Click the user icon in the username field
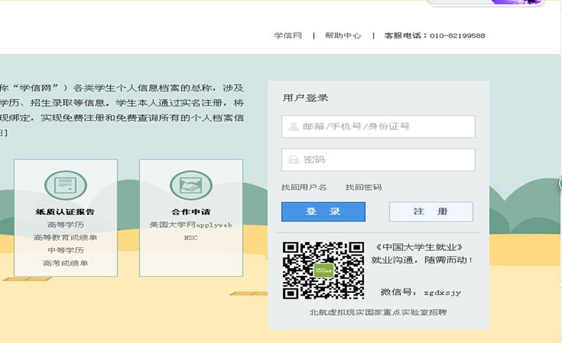Image resolution: width=562 pixels, height=343 pixels. tap(293, 126)
